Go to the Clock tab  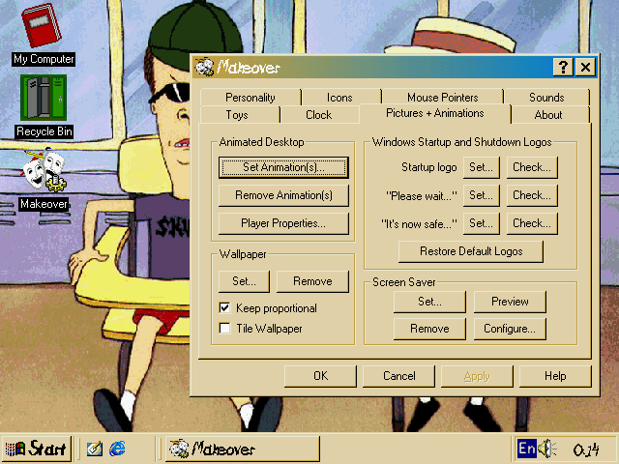point(318,115)
